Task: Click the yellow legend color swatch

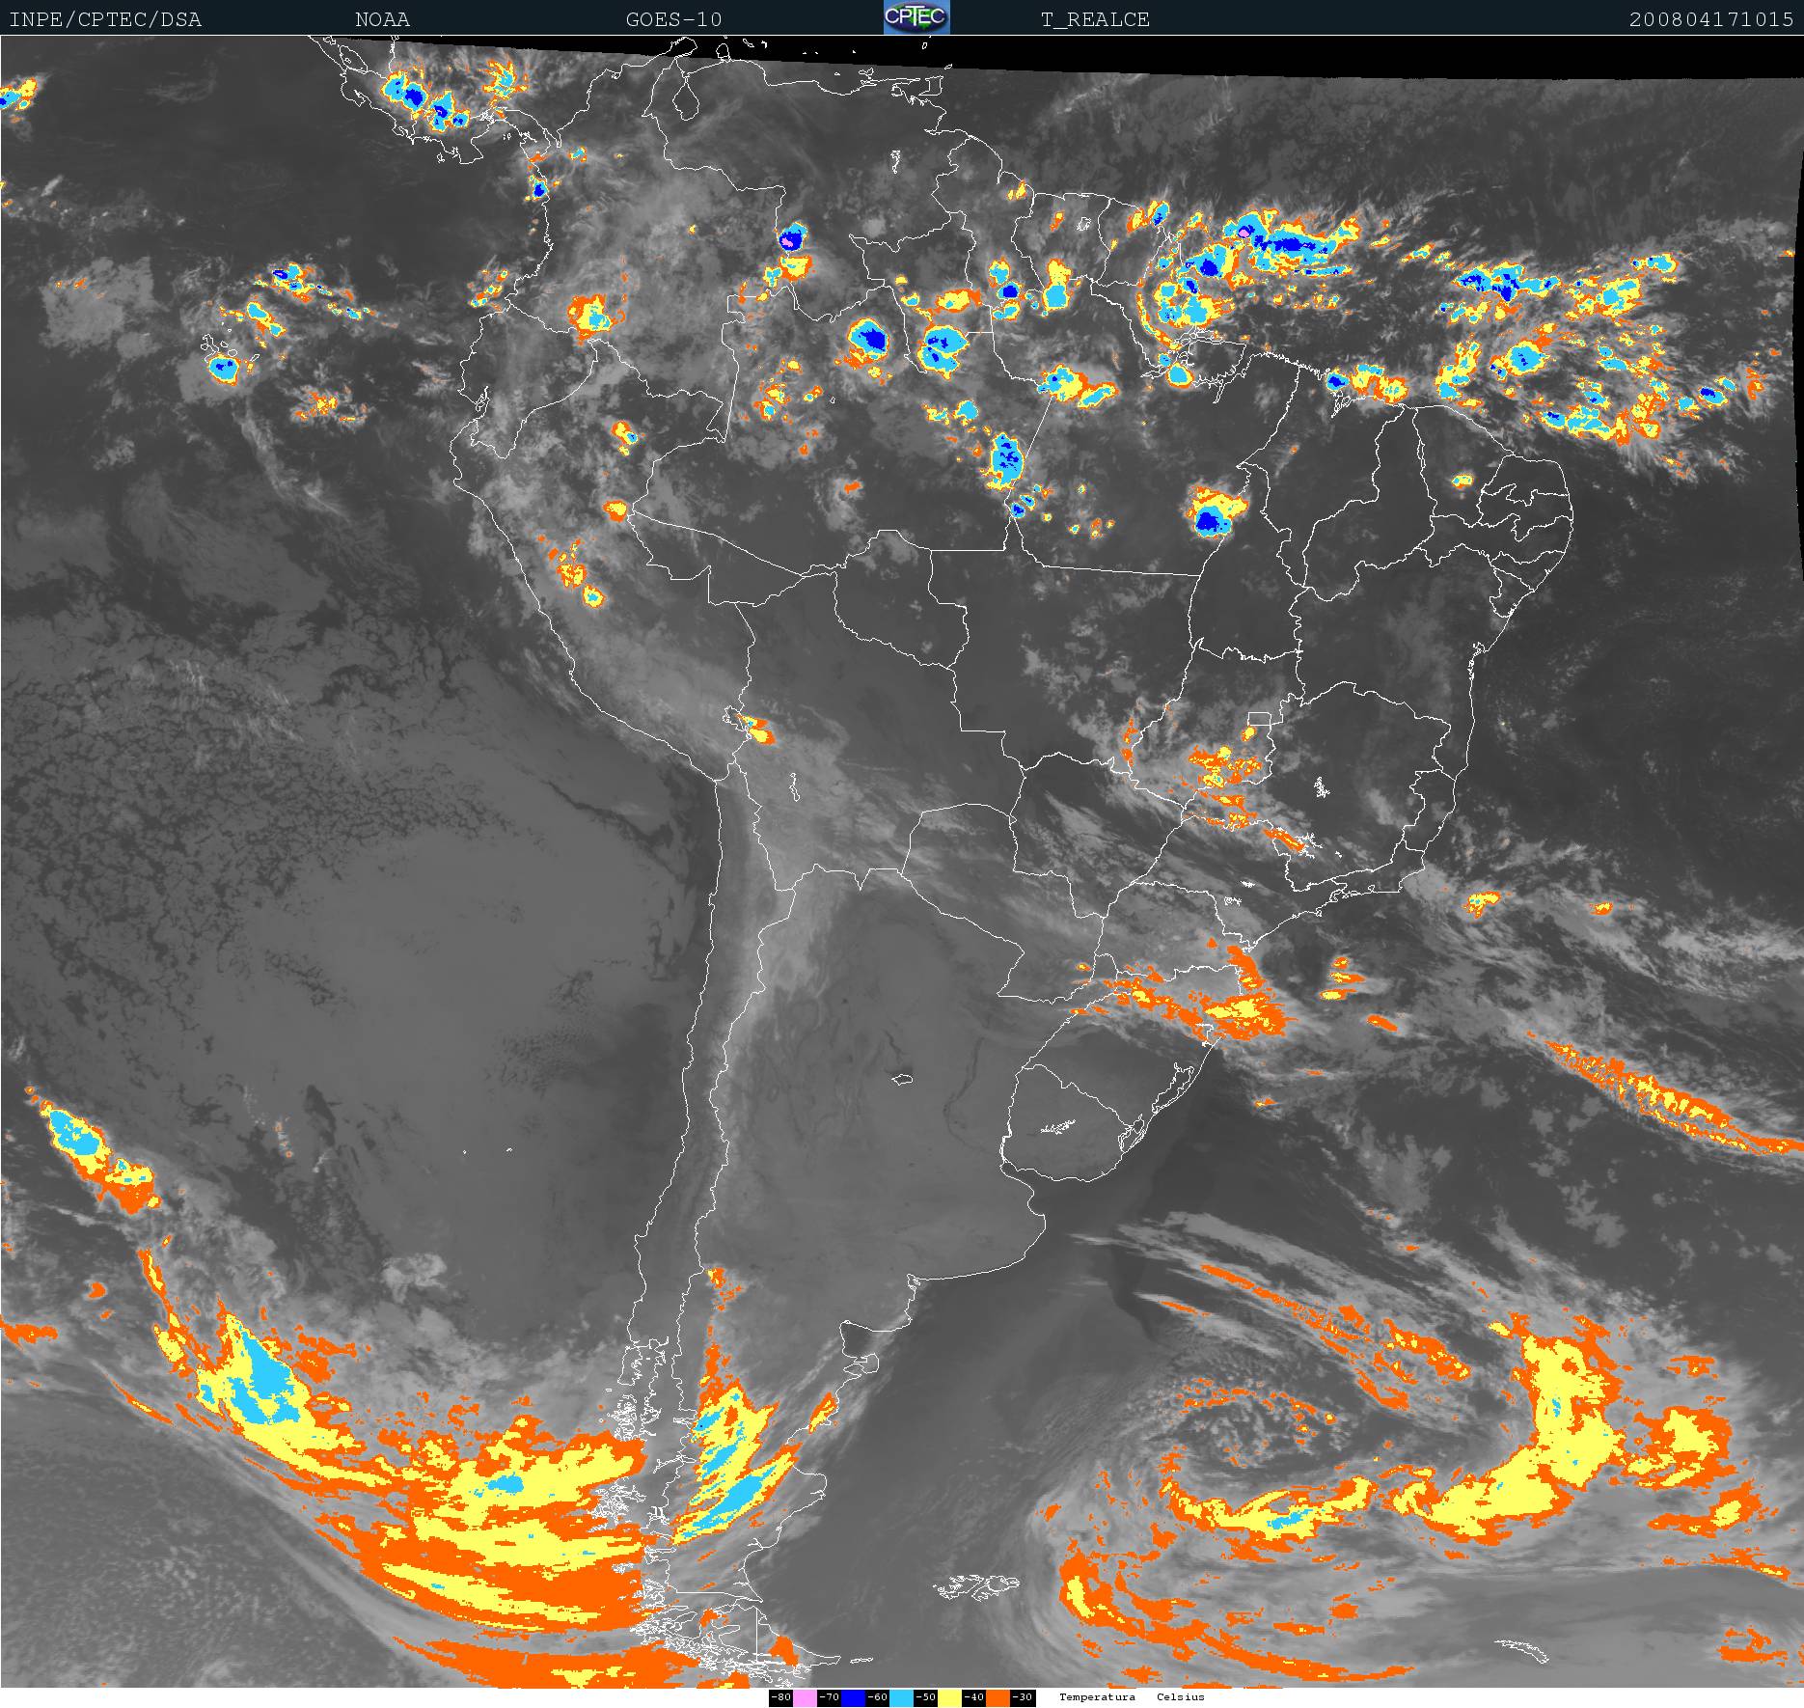Action: click(x=949, y=1697)
